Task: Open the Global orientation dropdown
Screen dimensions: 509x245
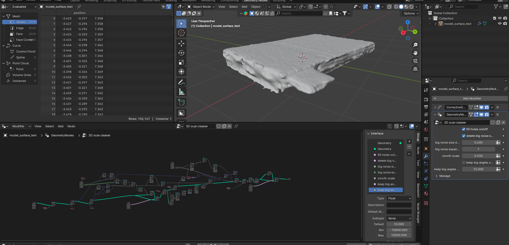Action: (286, 7)
